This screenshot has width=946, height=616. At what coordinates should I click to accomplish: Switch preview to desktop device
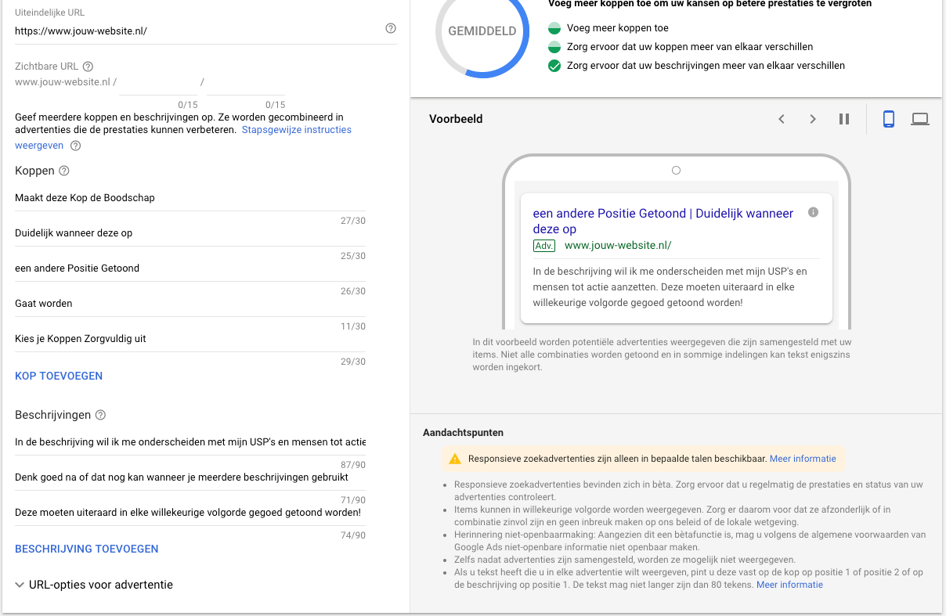920,119
